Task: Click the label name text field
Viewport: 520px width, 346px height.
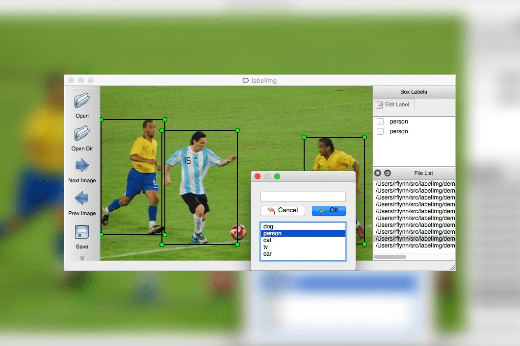Action: pos(303,197)
